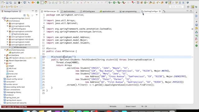Screen dimensions: 199x112
Task: Collapse the imports fold marker at line 3
Action: (x=45, y=21)
